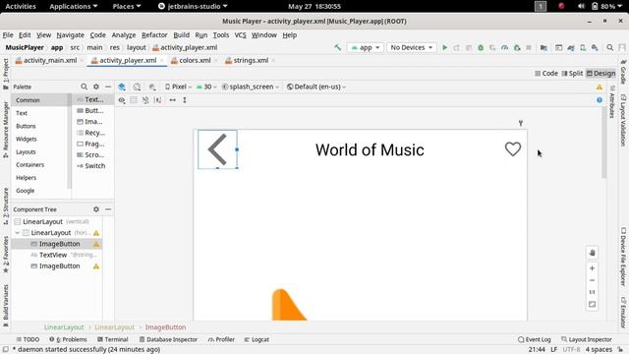
Task: Open the splash_screen theme dropdown
Action: (x=251, y=87)
